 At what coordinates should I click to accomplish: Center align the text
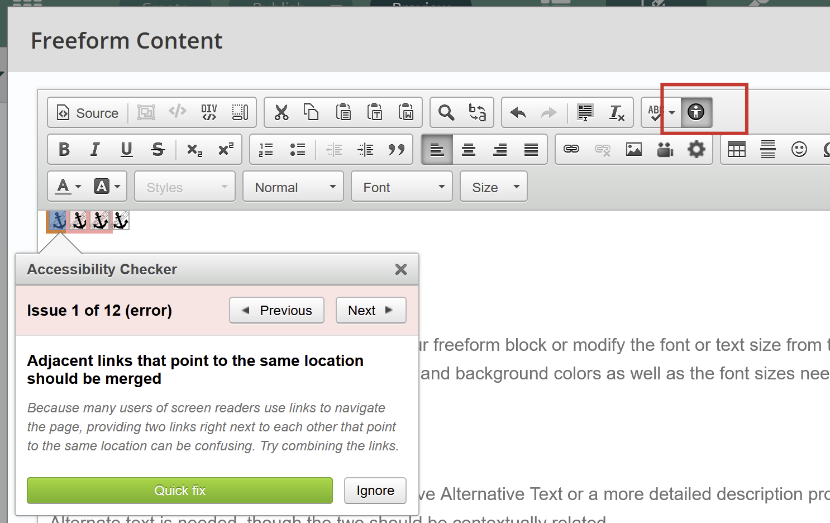469,149
